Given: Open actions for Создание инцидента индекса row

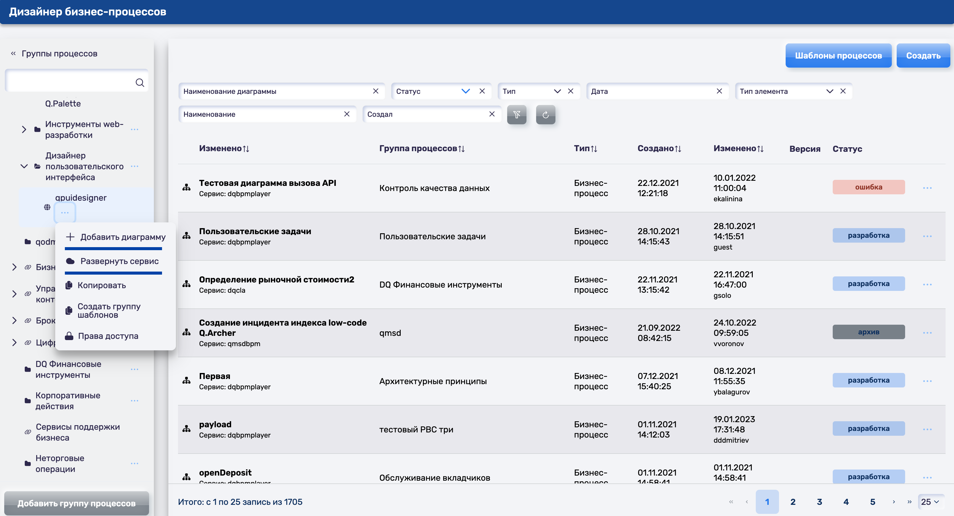Looking at the screenshot, I should click(x=927, y=333).
